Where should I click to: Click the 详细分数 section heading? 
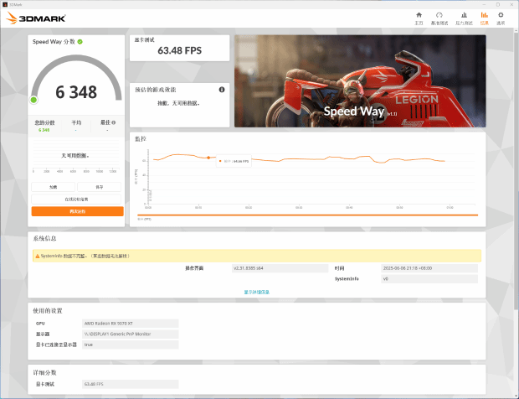point(44,372)
